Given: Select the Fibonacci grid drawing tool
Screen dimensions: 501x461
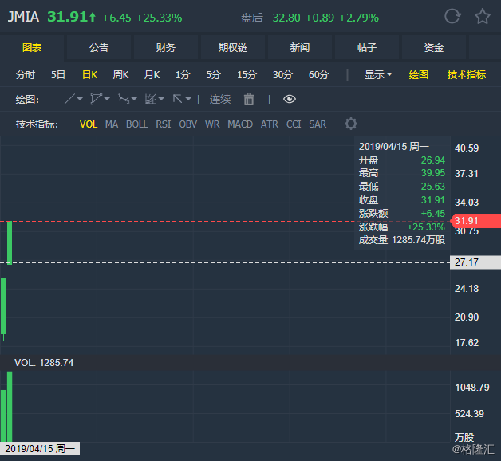Looking at the screenshot, I should pyautogui.click(x=151, y=100).
